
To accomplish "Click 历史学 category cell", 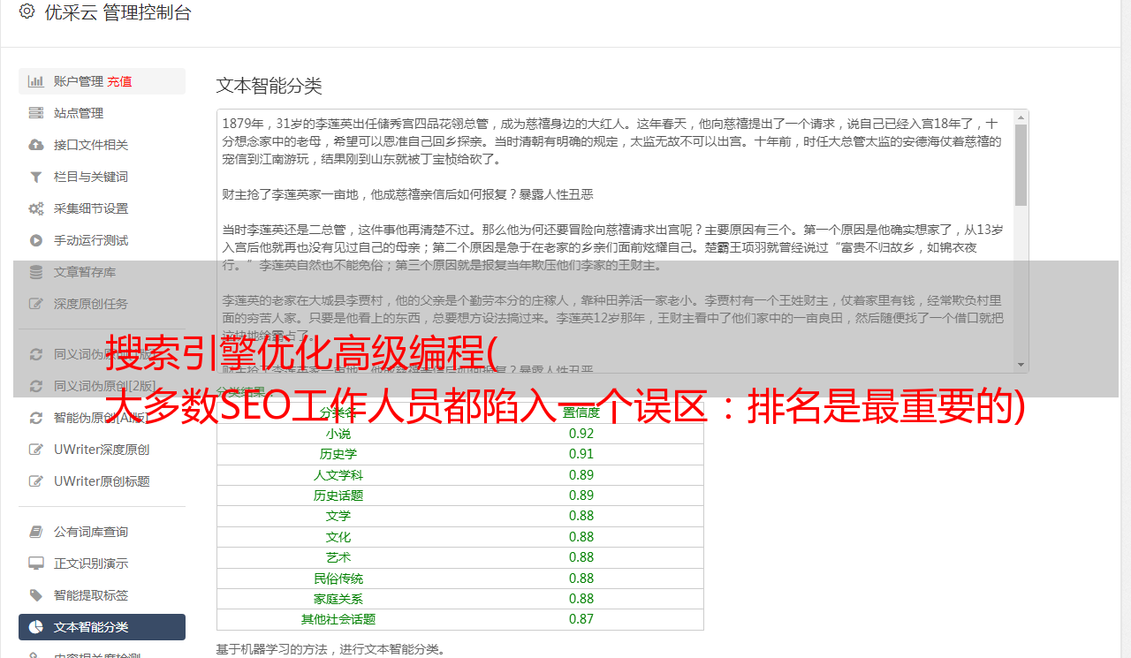I will tap(338, 454).
